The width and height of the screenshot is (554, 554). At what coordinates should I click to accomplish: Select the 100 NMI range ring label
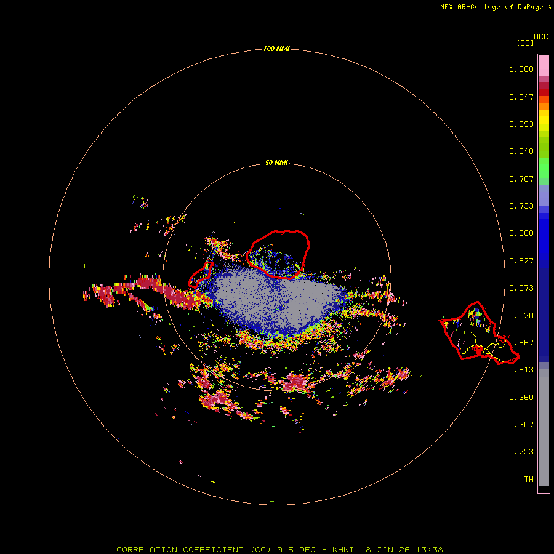276,49
